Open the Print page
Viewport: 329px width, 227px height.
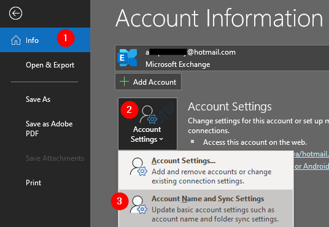tap(33, 183)
